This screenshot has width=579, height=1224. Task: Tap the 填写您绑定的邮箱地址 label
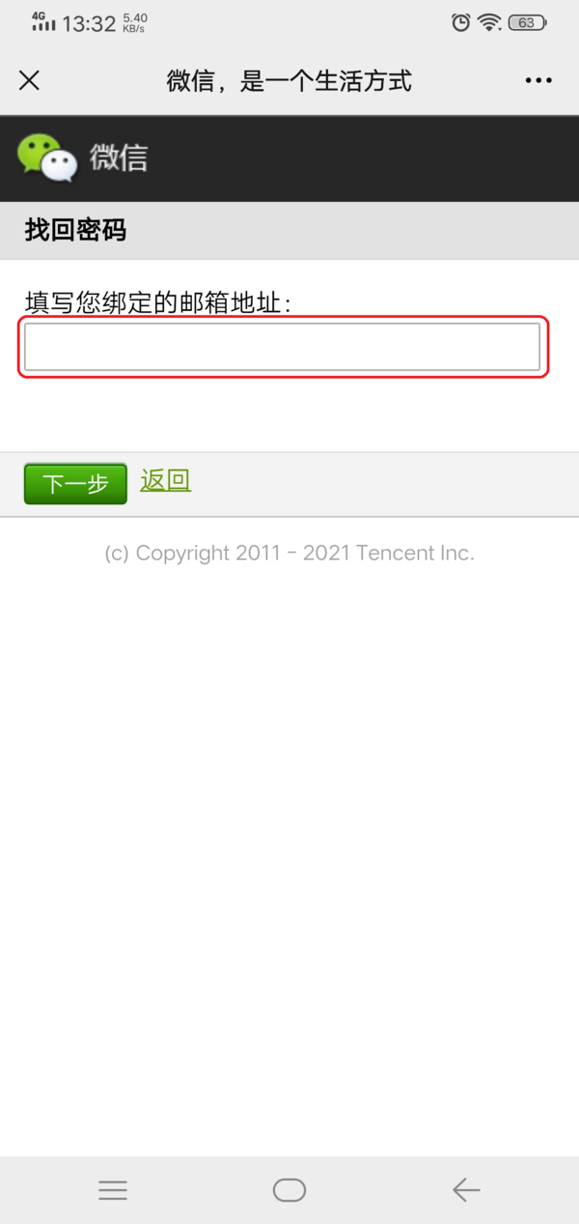click(x=159, y=303)
